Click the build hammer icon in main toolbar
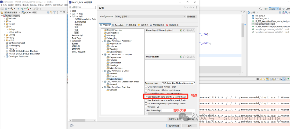Image resolution: width=290 pixels, height=129 pixels. pos(12,9)
